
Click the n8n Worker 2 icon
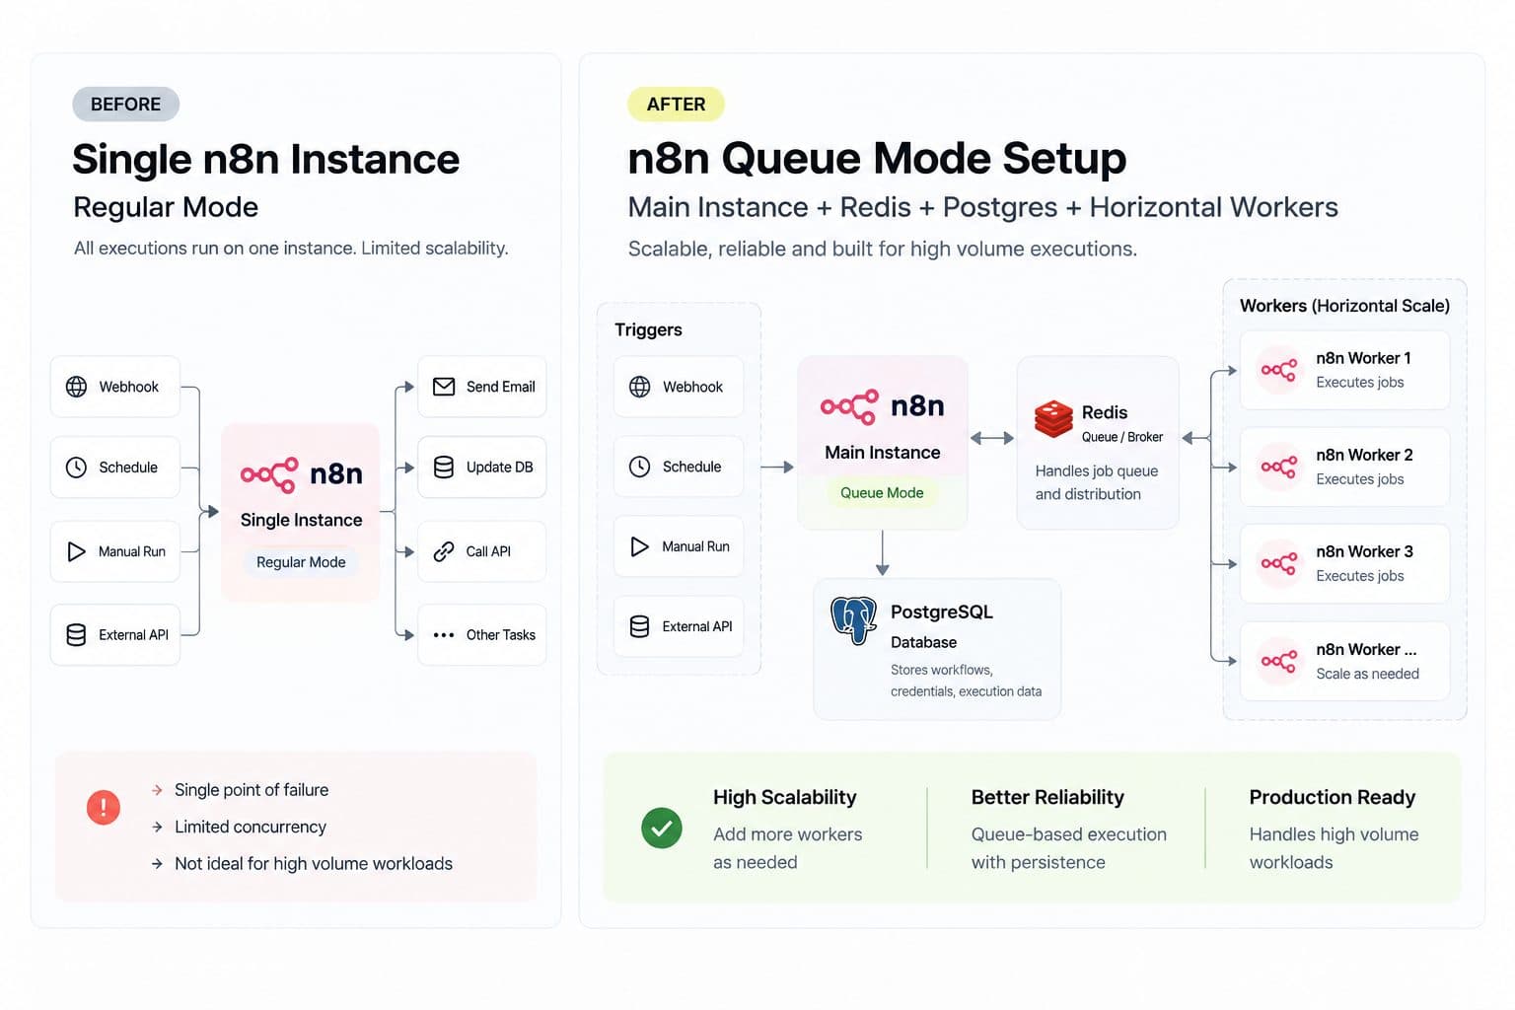tap(1279, 467)
